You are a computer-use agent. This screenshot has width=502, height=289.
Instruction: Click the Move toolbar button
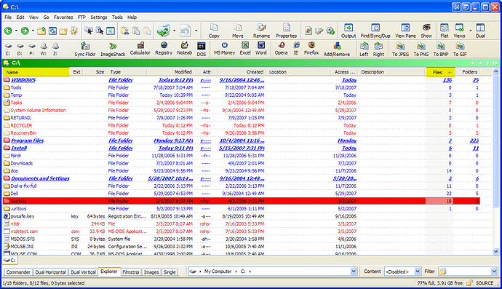pos(238,31)
